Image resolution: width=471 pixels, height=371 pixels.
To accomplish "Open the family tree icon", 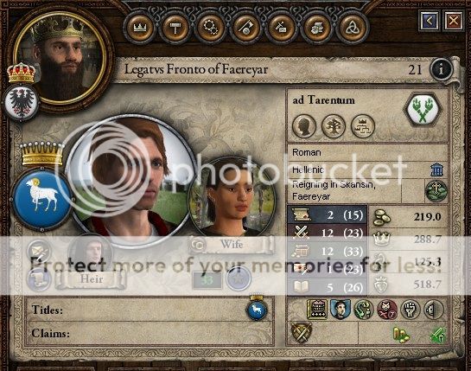I will pyautogui.click(x=334, y=126).
